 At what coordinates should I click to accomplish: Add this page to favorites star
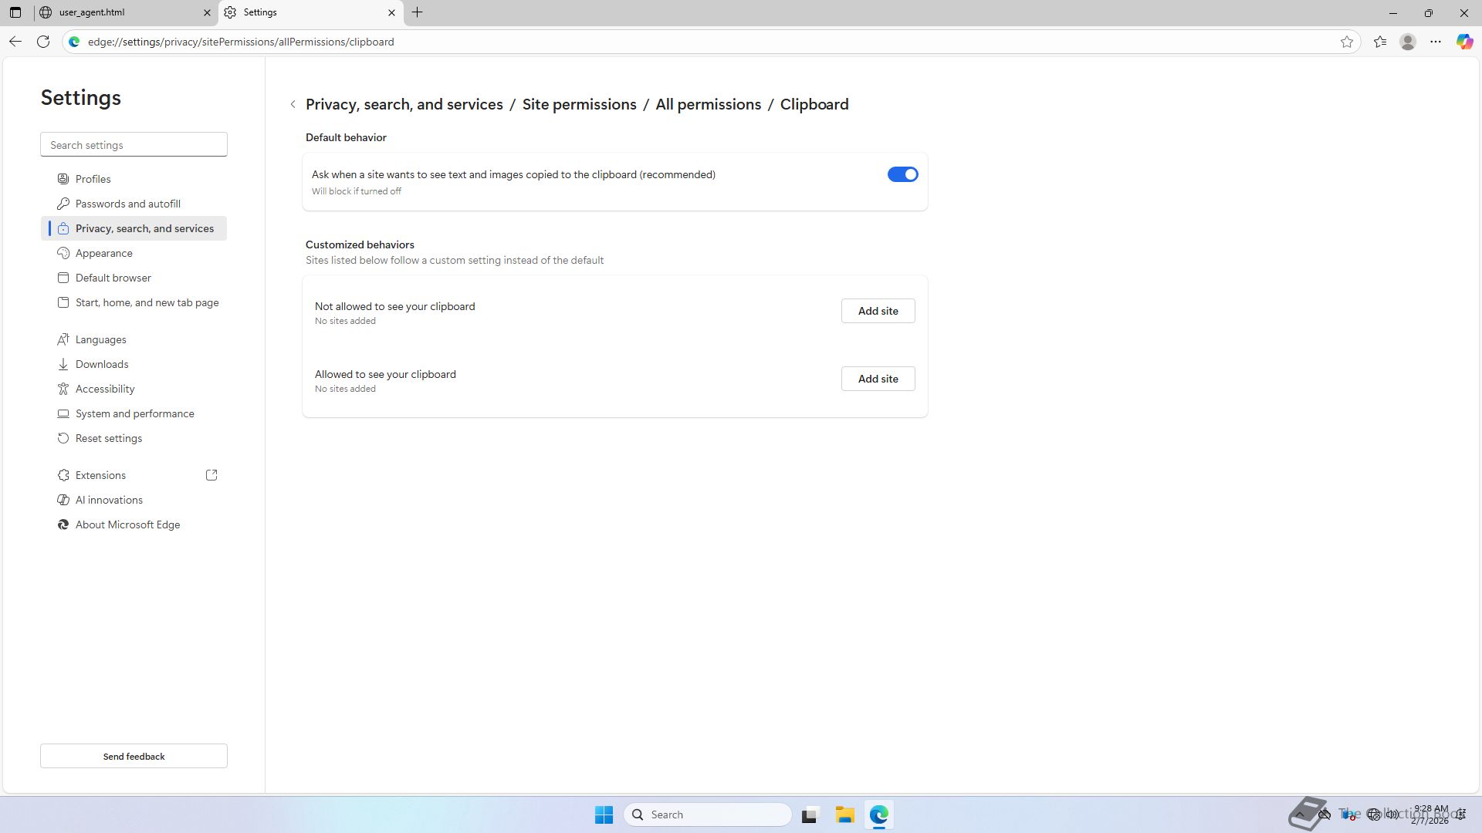1347,42
